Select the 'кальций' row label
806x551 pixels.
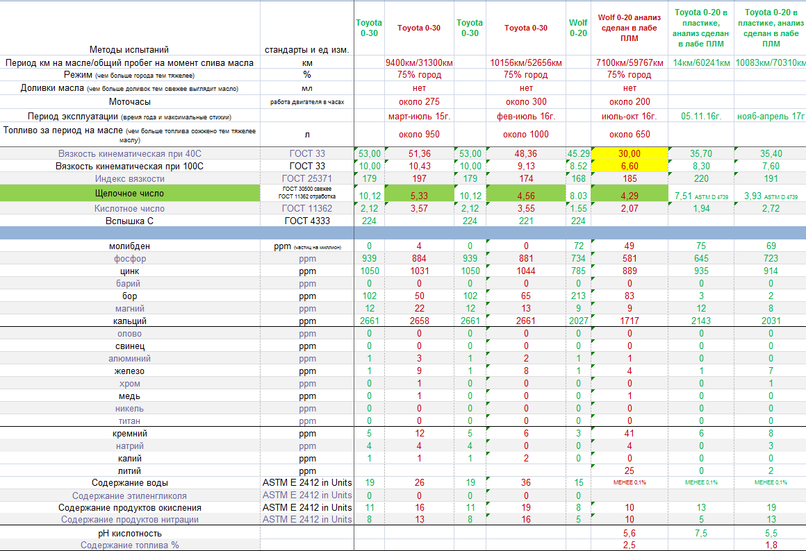pyautogui.click(x=129, y=321)
